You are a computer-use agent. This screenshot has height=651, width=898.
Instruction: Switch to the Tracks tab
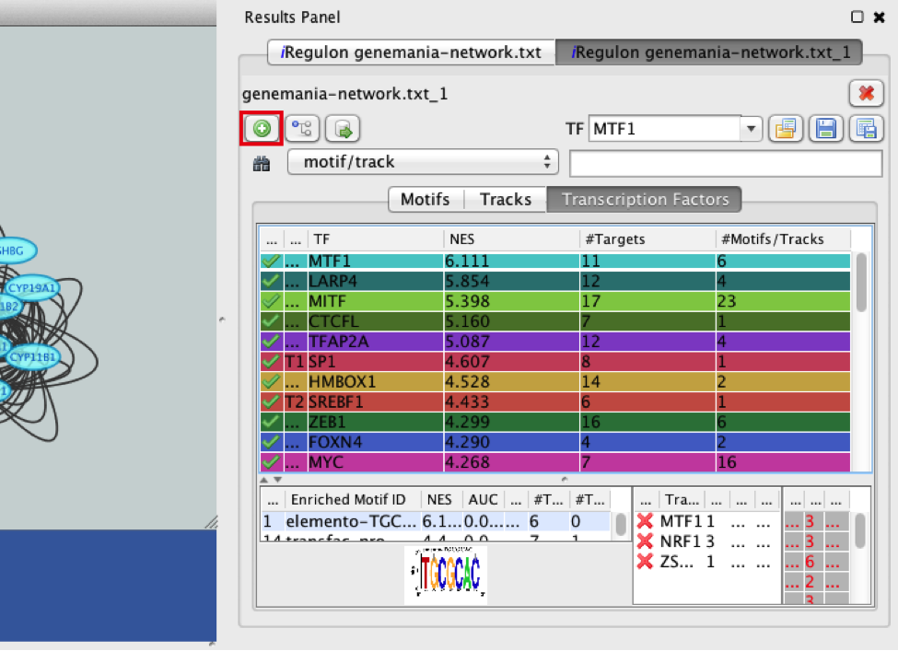(505, 199)
